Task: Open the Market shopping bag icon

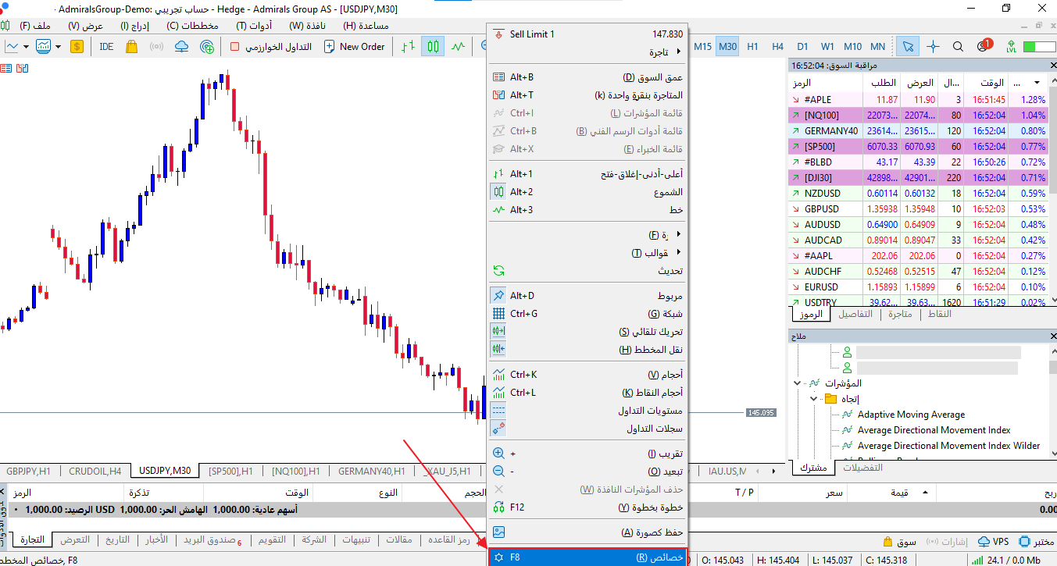Action: 131,47
